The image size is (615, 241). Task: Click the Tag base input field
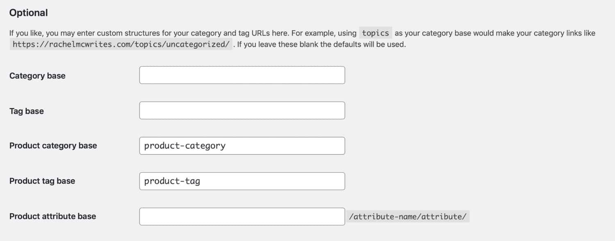(242, 110)
